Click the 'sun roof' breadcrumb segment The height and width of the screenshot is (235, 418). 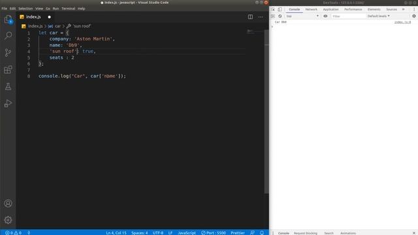click(x=82, y=26)
